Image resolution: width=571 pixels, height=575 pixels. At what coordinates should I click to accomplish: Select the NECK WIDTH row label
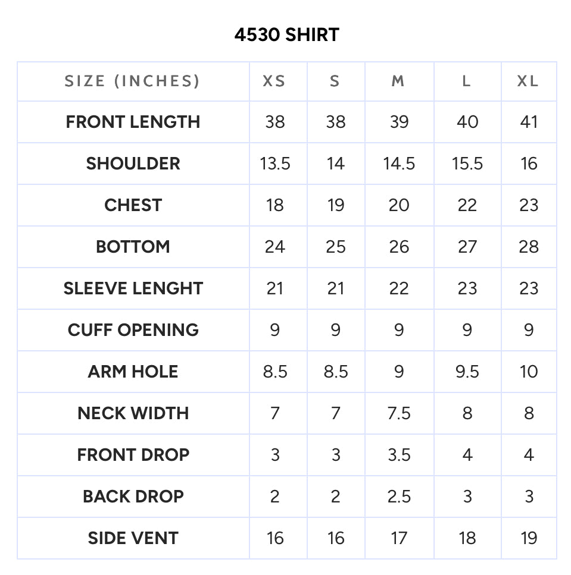click(133, 413)
